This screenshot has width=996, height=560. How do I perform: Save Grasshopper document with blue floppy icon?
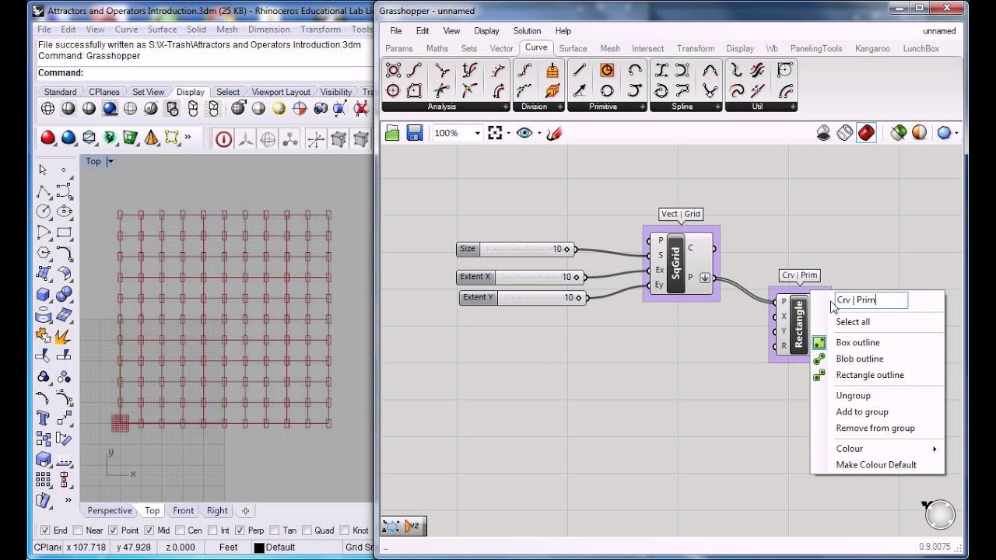415,133
